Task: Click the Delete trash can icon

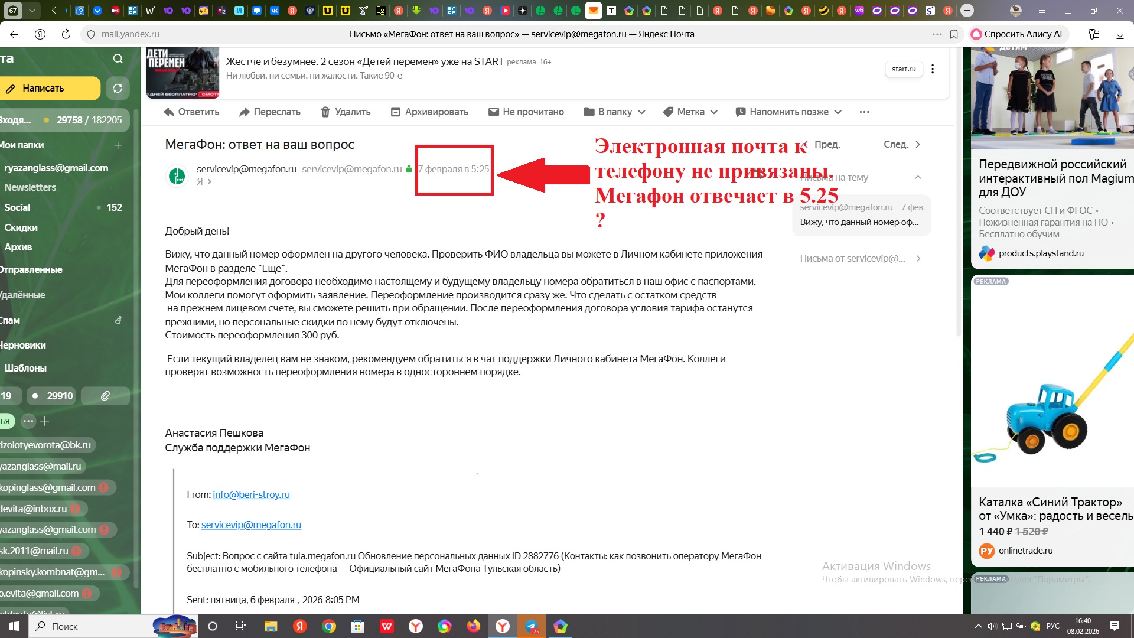Action: point(325,112)
